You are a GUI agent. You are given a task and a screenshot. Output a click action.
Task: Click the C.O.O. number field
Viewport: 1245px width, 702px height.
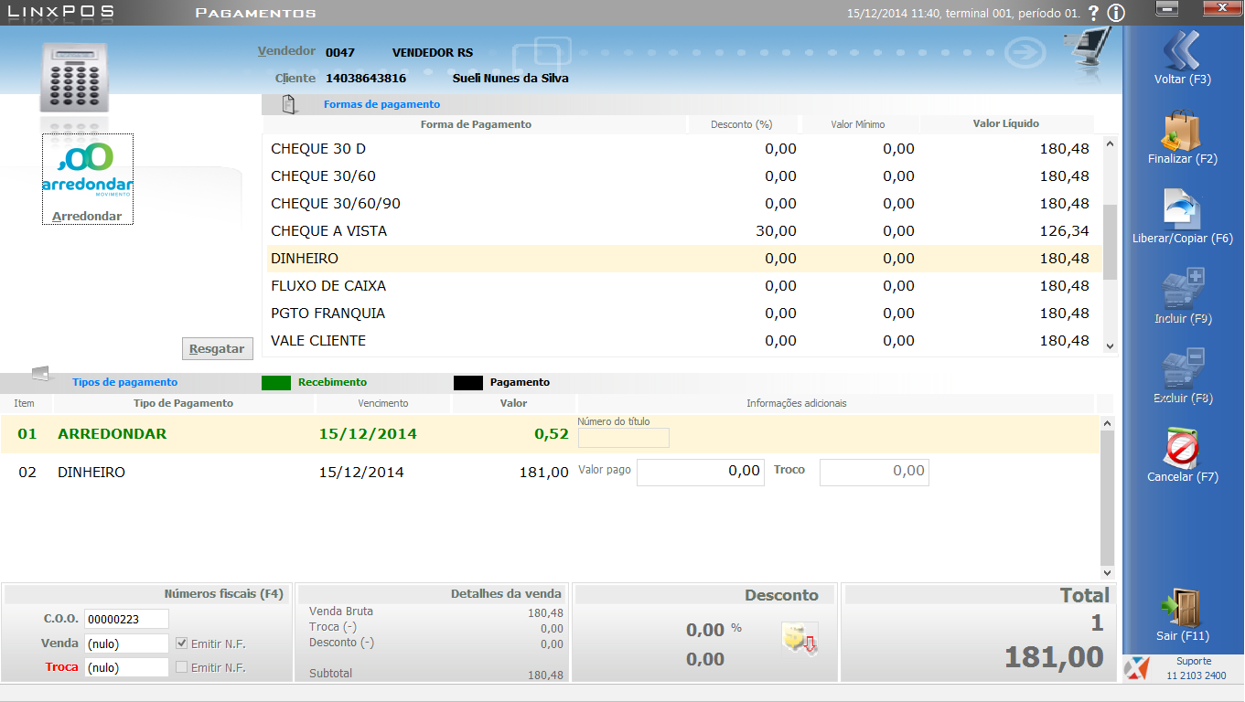click(126, 619)
